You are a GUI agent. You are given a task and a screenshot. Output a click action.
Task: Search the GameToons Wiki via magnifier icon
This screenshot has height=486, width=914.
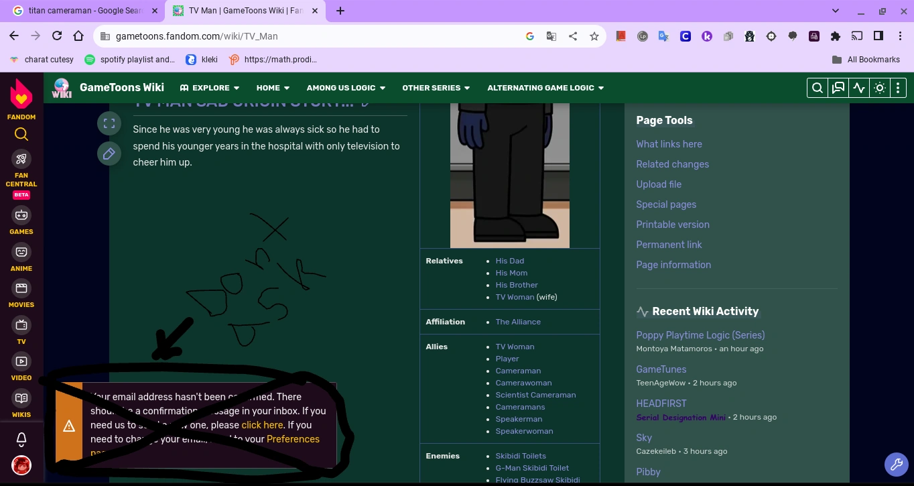tap(818, 88)
